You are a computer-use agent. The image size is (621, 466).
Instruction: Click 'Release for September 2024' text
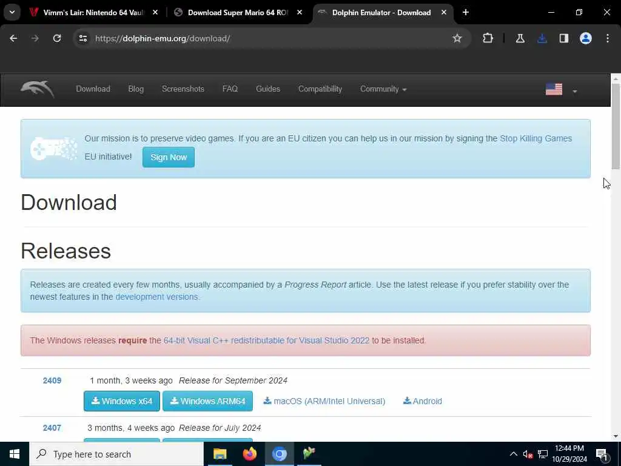coord(233,381)
